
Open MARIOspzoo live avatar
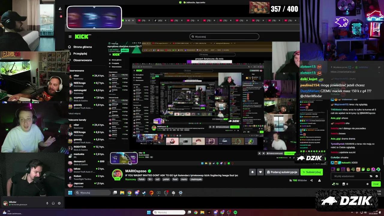[117, 174]
